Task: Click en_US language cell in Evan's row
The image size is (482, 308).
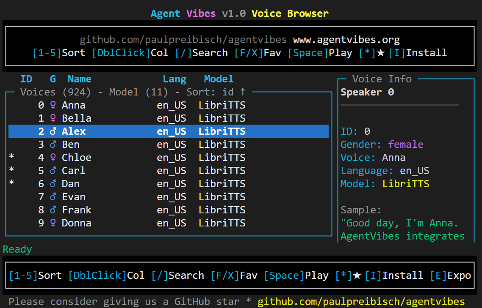Action: click(172, 197)
